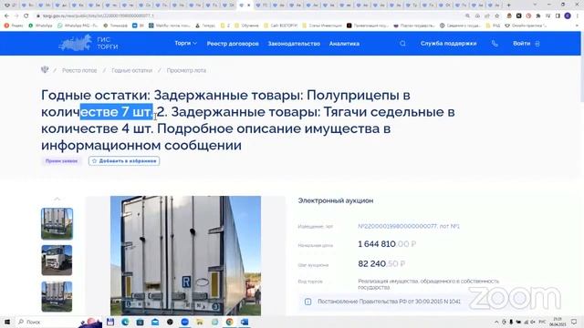Open the Обучение bookmarks folder
Screen dimensions: 584x328
[246, 26]
